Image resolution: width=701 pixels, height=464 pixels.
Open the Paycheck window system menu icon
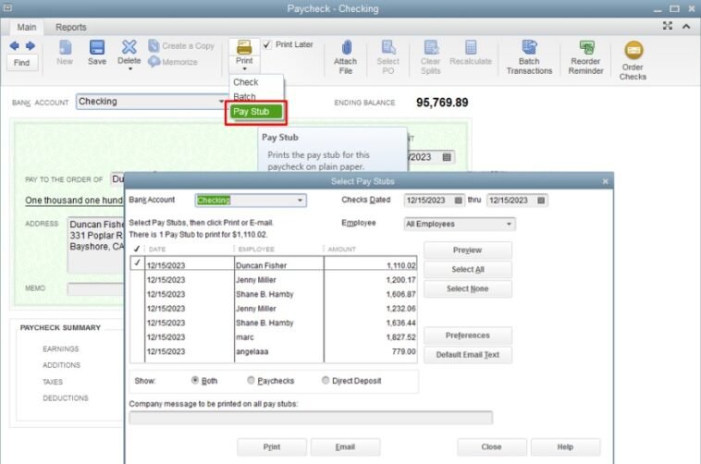(x=7, y=7)
